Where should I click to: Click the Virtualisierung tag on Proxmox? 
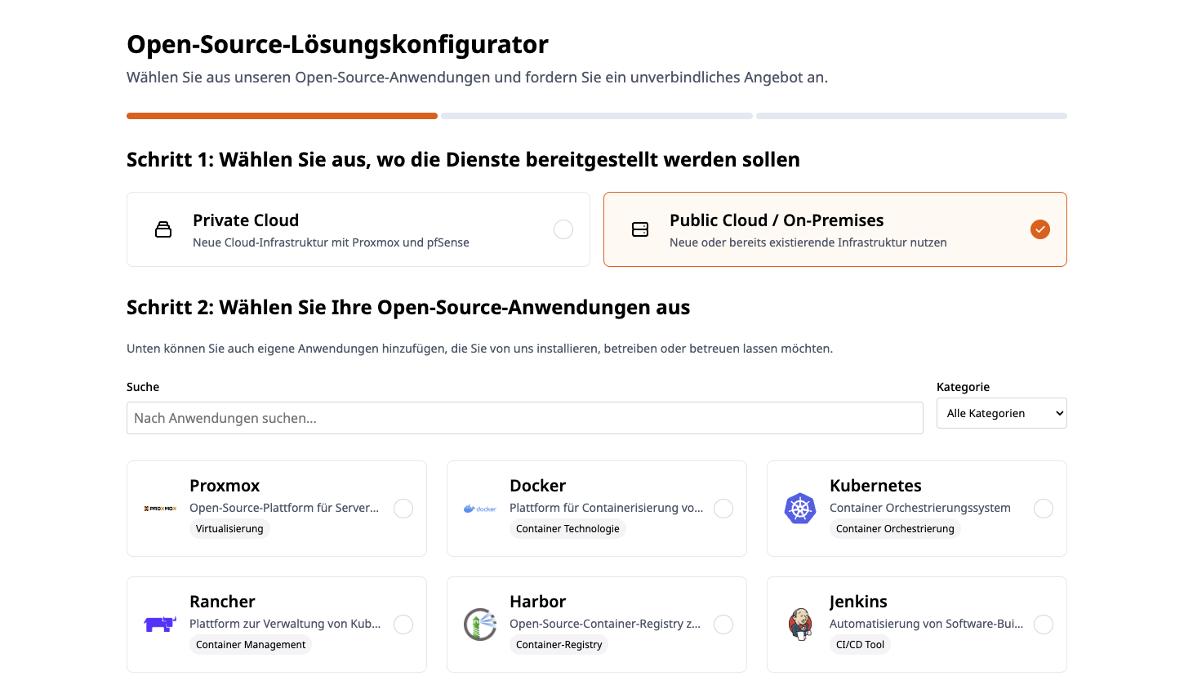[x=229, y=529]
